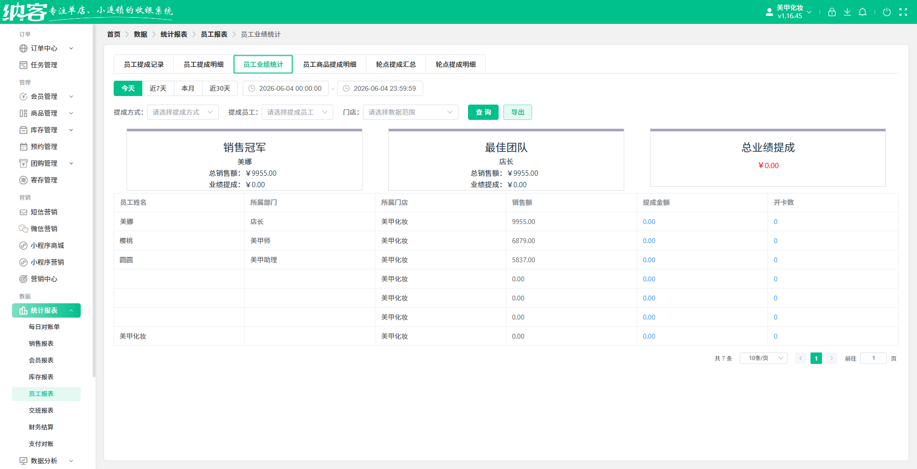The width and height of the screenshot is (917, 469).
Task: Switch to the 员工提成明细 tab
Action: point(203,64)
